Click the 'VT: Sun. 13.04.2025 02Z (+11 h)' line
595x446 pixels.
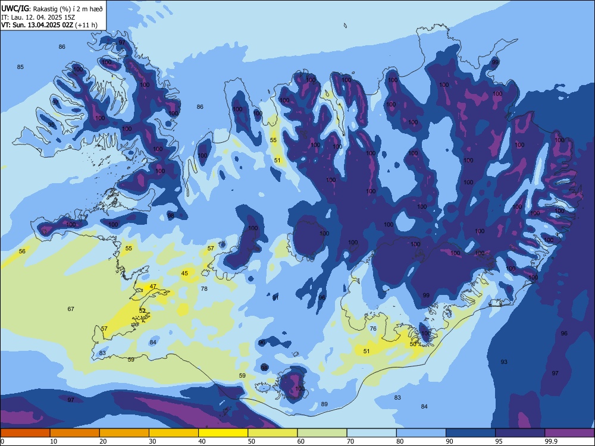pos(49,25)
